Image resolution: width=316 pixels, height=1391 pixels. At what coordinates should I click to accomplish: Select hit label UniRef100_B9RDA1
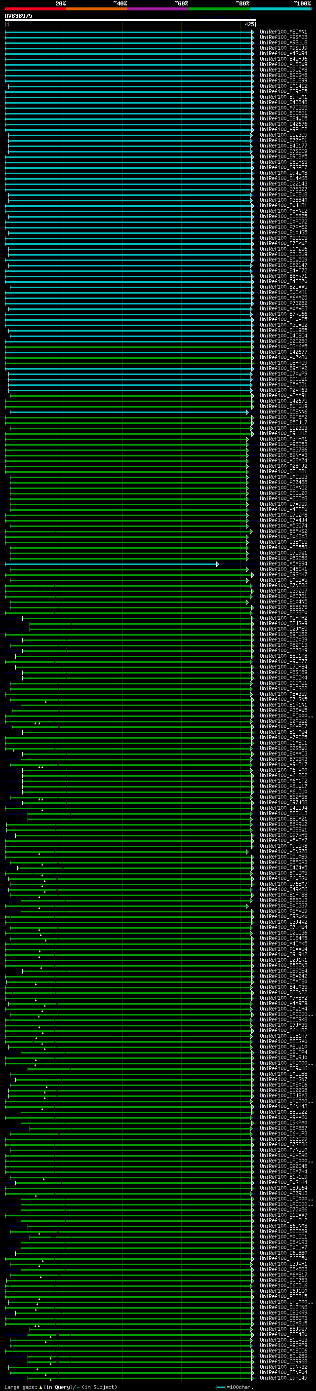click(x=283, y=97)
